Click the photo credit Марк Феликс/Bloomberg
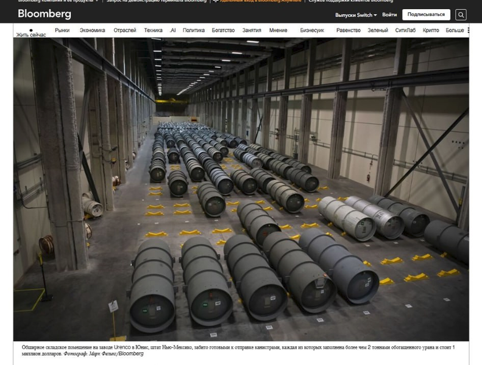 116,353
